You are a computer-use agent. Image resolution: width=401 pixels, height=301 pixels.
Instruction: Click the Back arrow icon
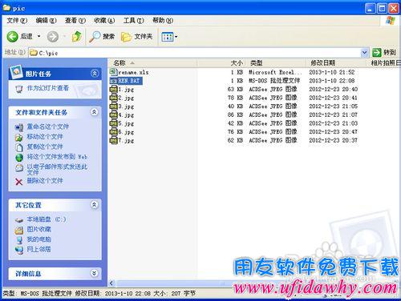click(x=12, y=37)
